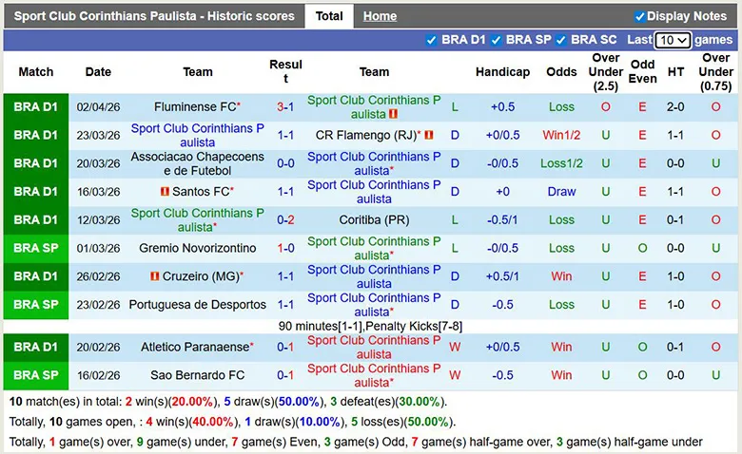Disable the BRA SC league filter checkbox

click(561, 40)
